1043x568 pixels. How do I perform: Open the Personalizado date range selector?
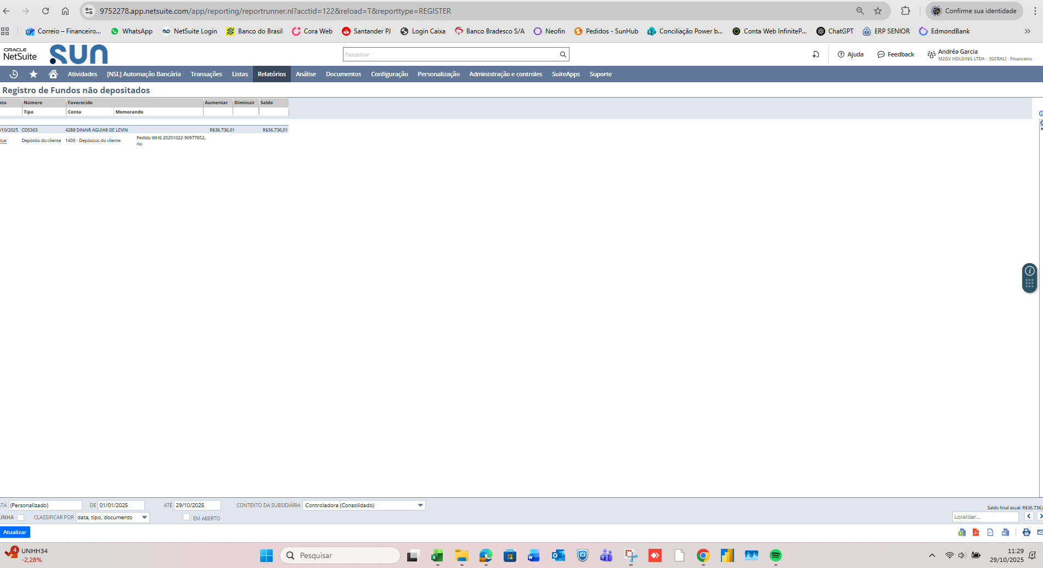[x=45, y=505]
